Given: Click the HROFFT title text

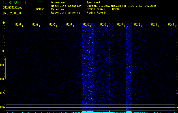Looking at the screenshot, I should 18,2.
